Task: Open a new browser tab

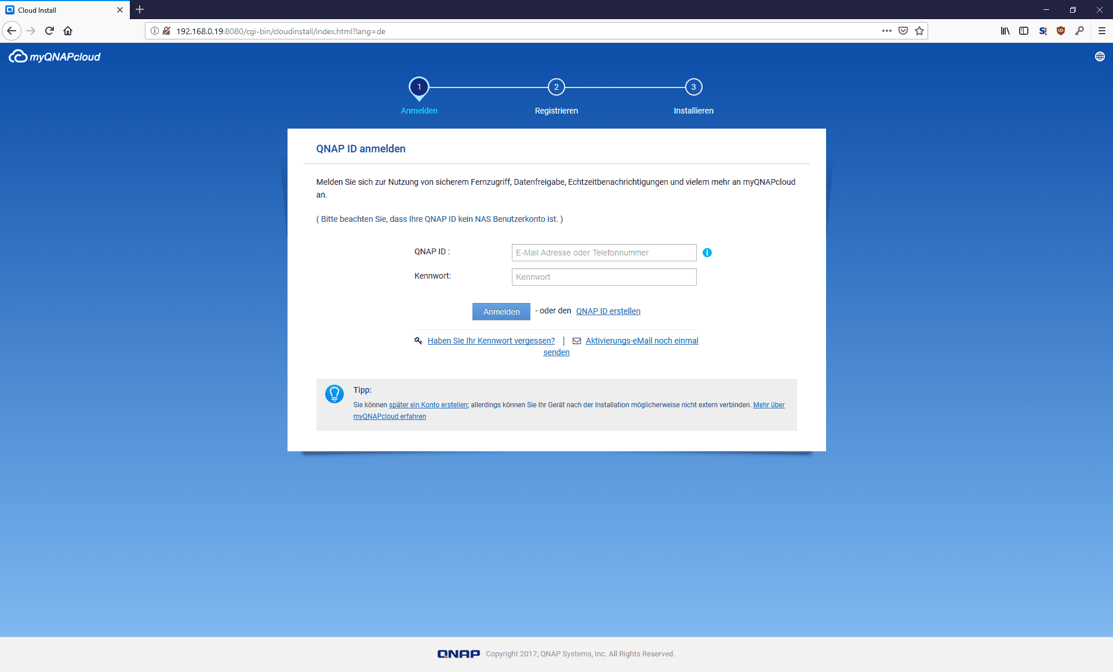Action: (140, 10)
